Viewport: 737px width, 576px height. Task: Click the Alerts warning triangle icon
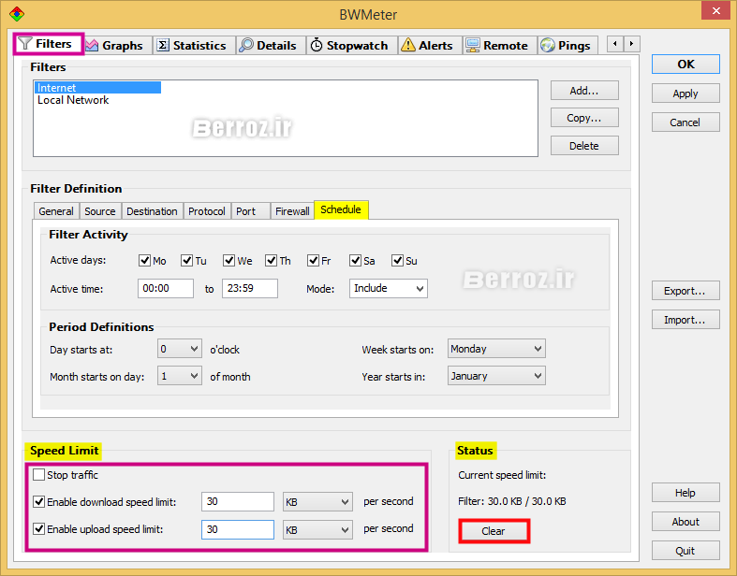(x=408, y=45)
